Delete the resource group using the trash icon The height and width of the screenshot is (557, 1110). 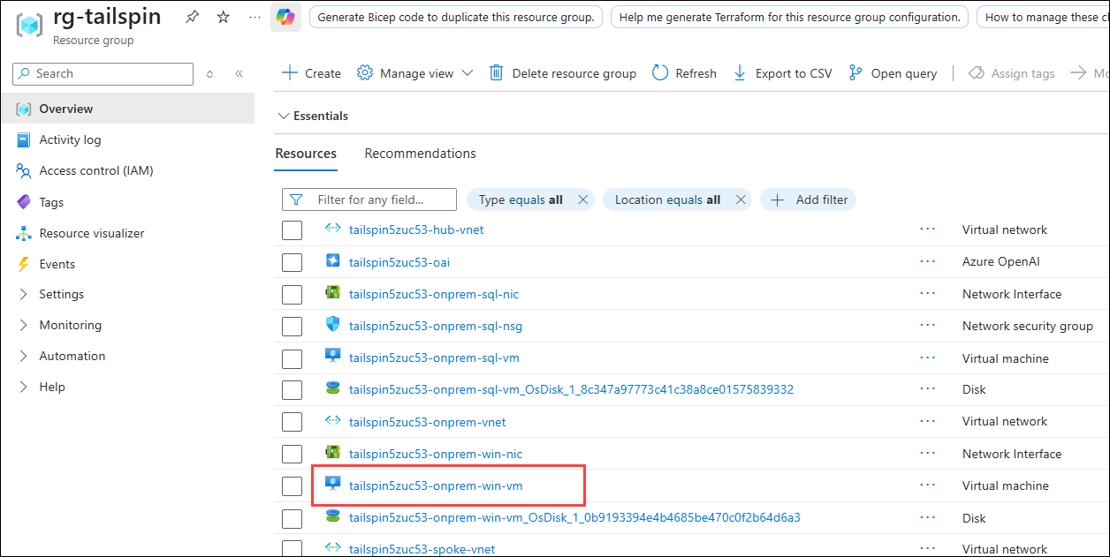pyautogui.click(x=497, y=72)
